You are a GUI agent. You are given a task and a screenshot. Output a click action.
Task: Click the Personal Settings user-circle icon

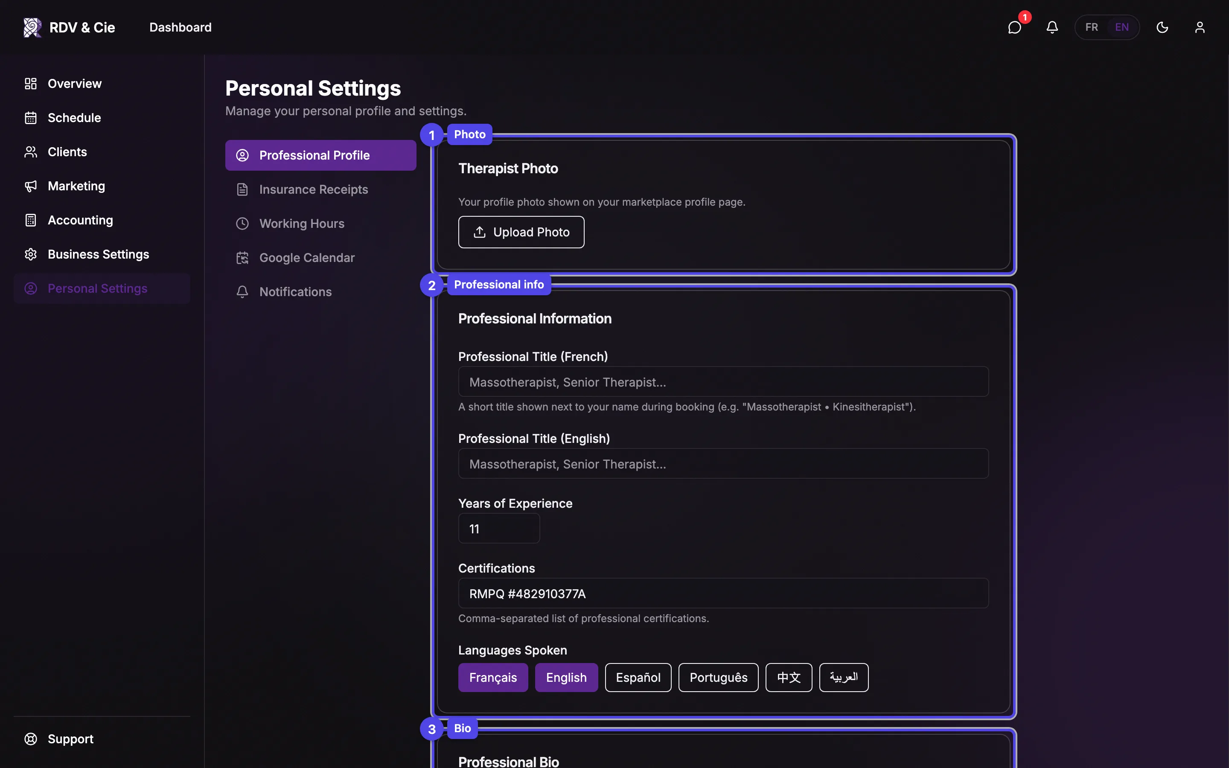tap(30, 288)
